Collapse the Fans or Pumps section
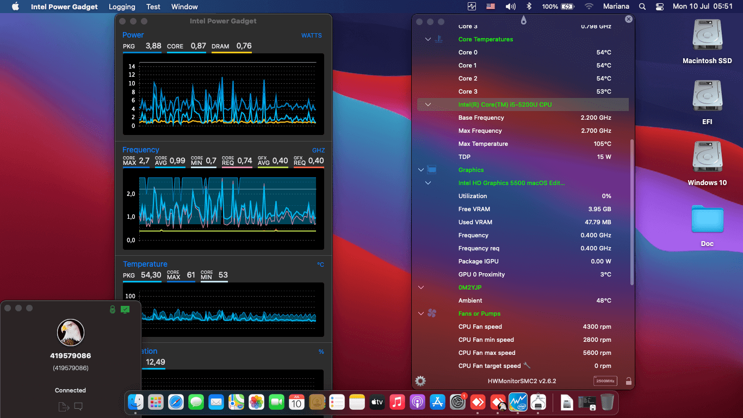 click(x=420, y=313)
